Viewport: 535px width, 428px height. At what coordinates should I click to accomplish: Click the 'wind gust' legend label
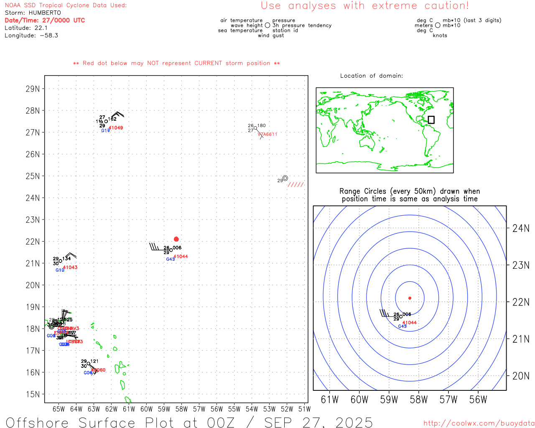click(x=271, y=36)
